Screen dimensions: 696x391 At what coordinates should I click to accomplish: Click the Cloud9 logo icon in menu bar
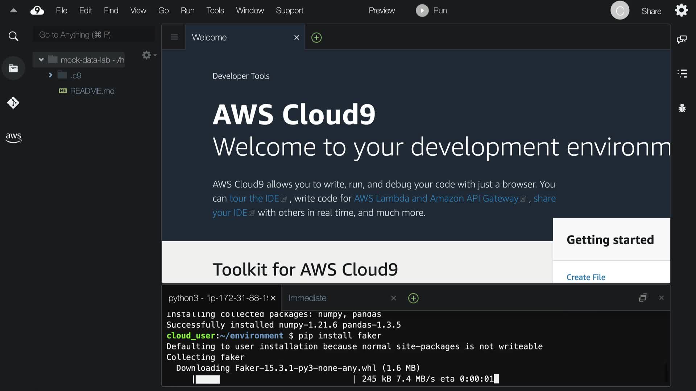[x=37, y=10]
